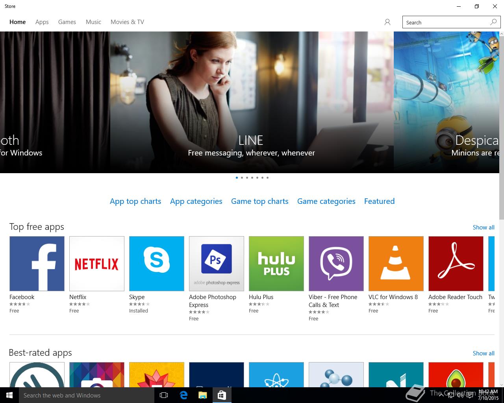Open the molecule icon app tile
The width and height of the screenshot is (504, 403).
[x=336, y=375]
